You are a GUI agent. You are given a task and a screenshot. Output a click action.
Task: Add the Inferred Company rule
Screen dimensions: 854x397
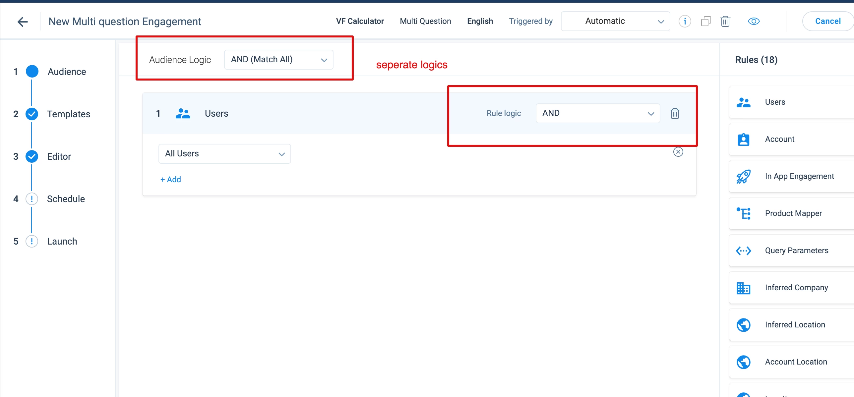(x=796, y=288)
